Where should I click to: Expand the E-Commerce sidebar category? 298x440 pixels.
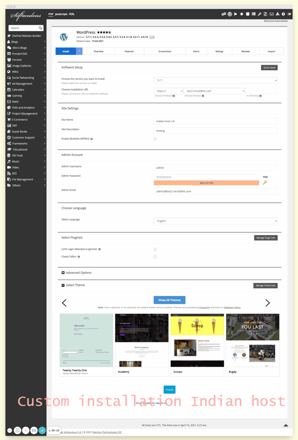26,120
